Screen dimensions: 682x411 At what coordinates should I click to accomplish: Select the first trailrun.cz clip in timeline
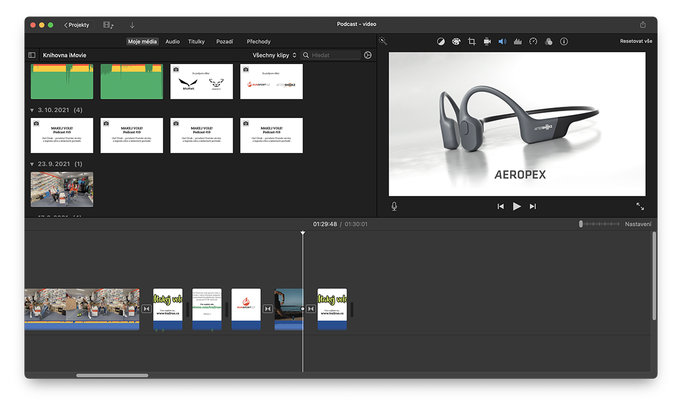tap(168, 309)
